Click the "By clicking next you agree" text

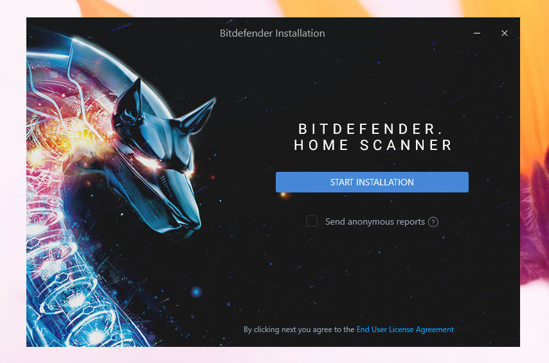(300, 330)
